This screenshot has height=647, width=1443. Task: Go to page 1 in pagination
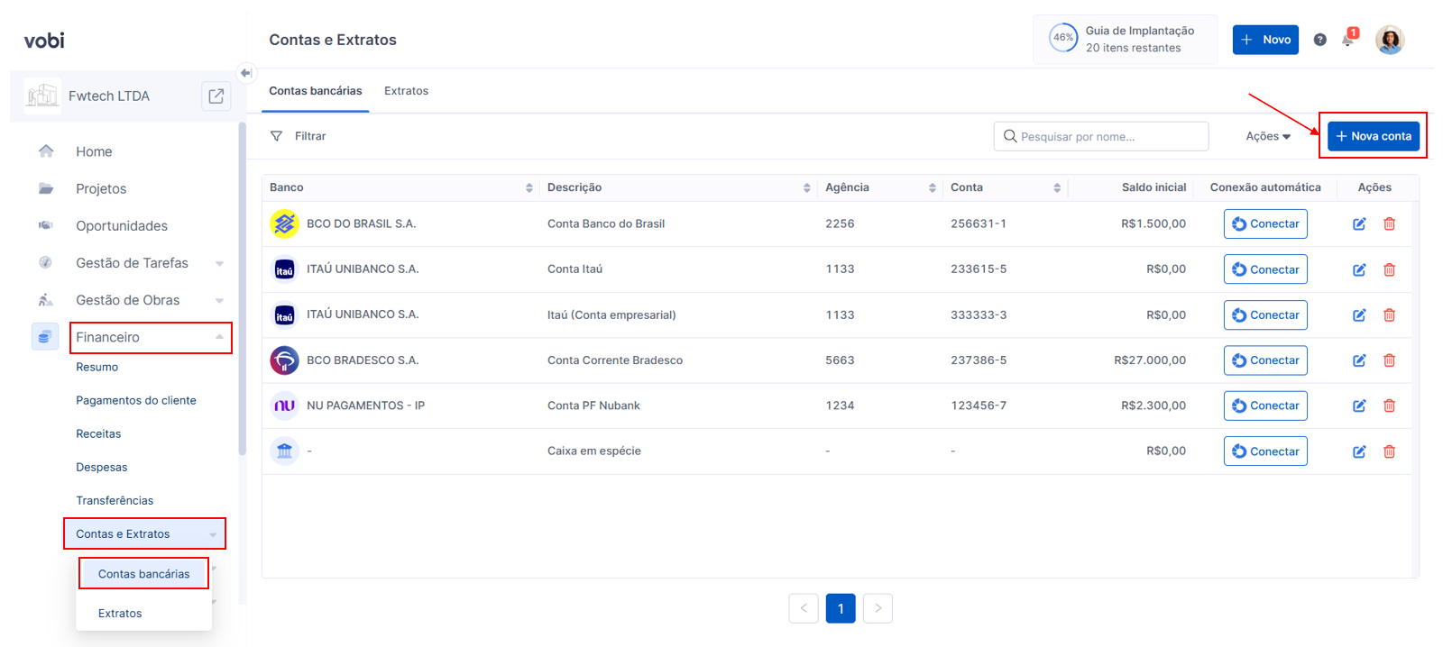pyautogui.click(x=841, y=608)
